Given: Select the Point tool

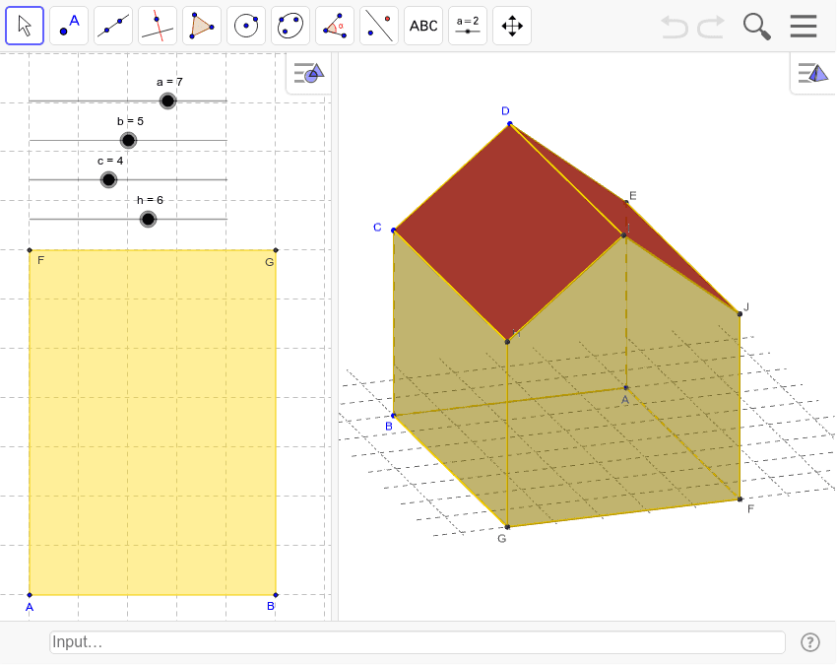Looking at the screenshot, I should tap(69, 26).
